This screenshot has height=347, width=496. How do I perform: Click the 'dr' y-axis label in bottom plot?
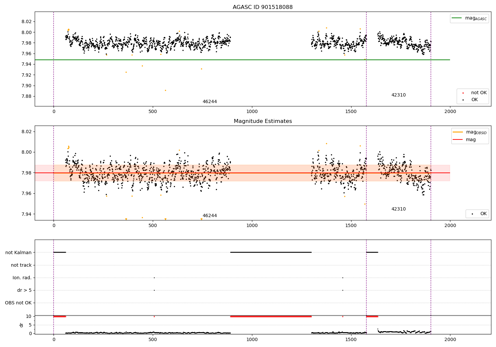click(x=21, y=325)
